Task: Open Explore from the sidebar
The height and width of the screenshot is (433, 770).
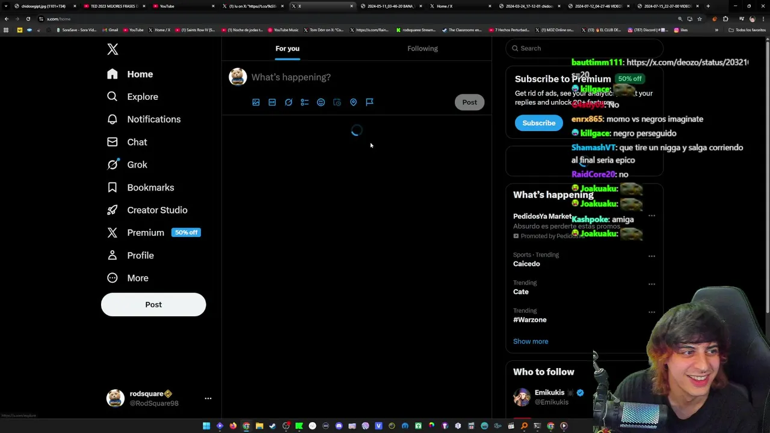Action: tap(133, 97)
